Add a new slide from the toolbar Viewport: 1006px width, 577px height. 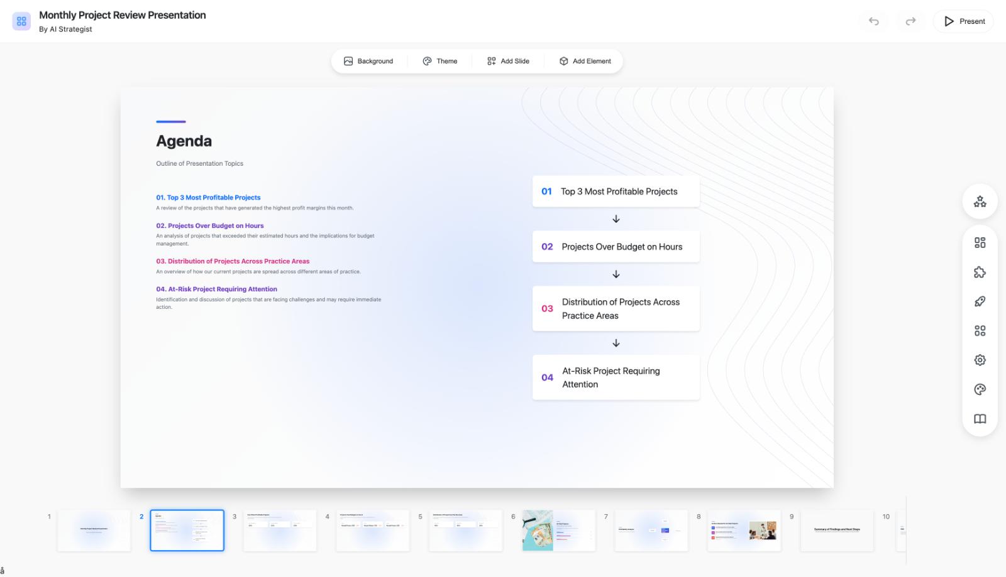pos(508,61)
